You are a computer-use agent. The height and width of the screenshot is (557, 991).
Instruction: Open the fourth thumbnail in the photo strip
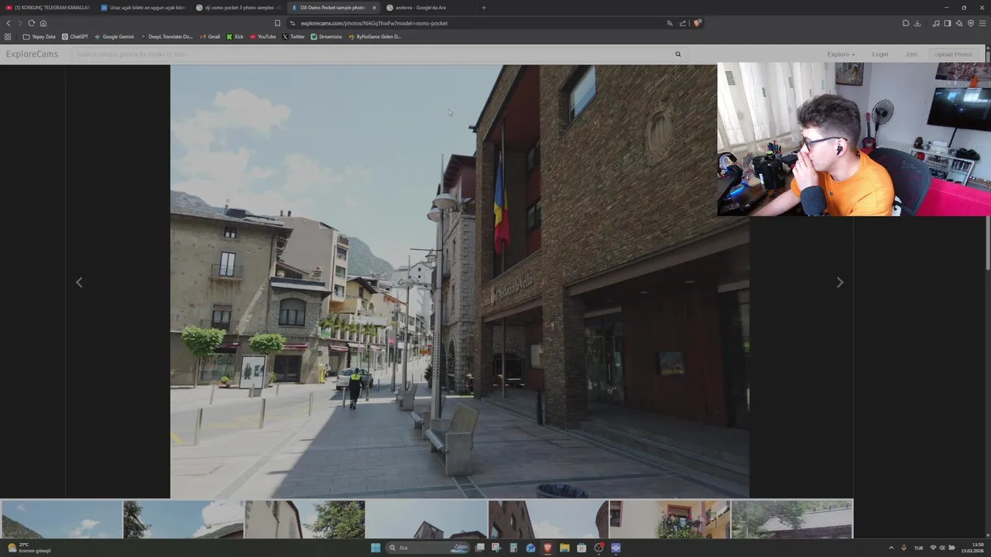427,519
